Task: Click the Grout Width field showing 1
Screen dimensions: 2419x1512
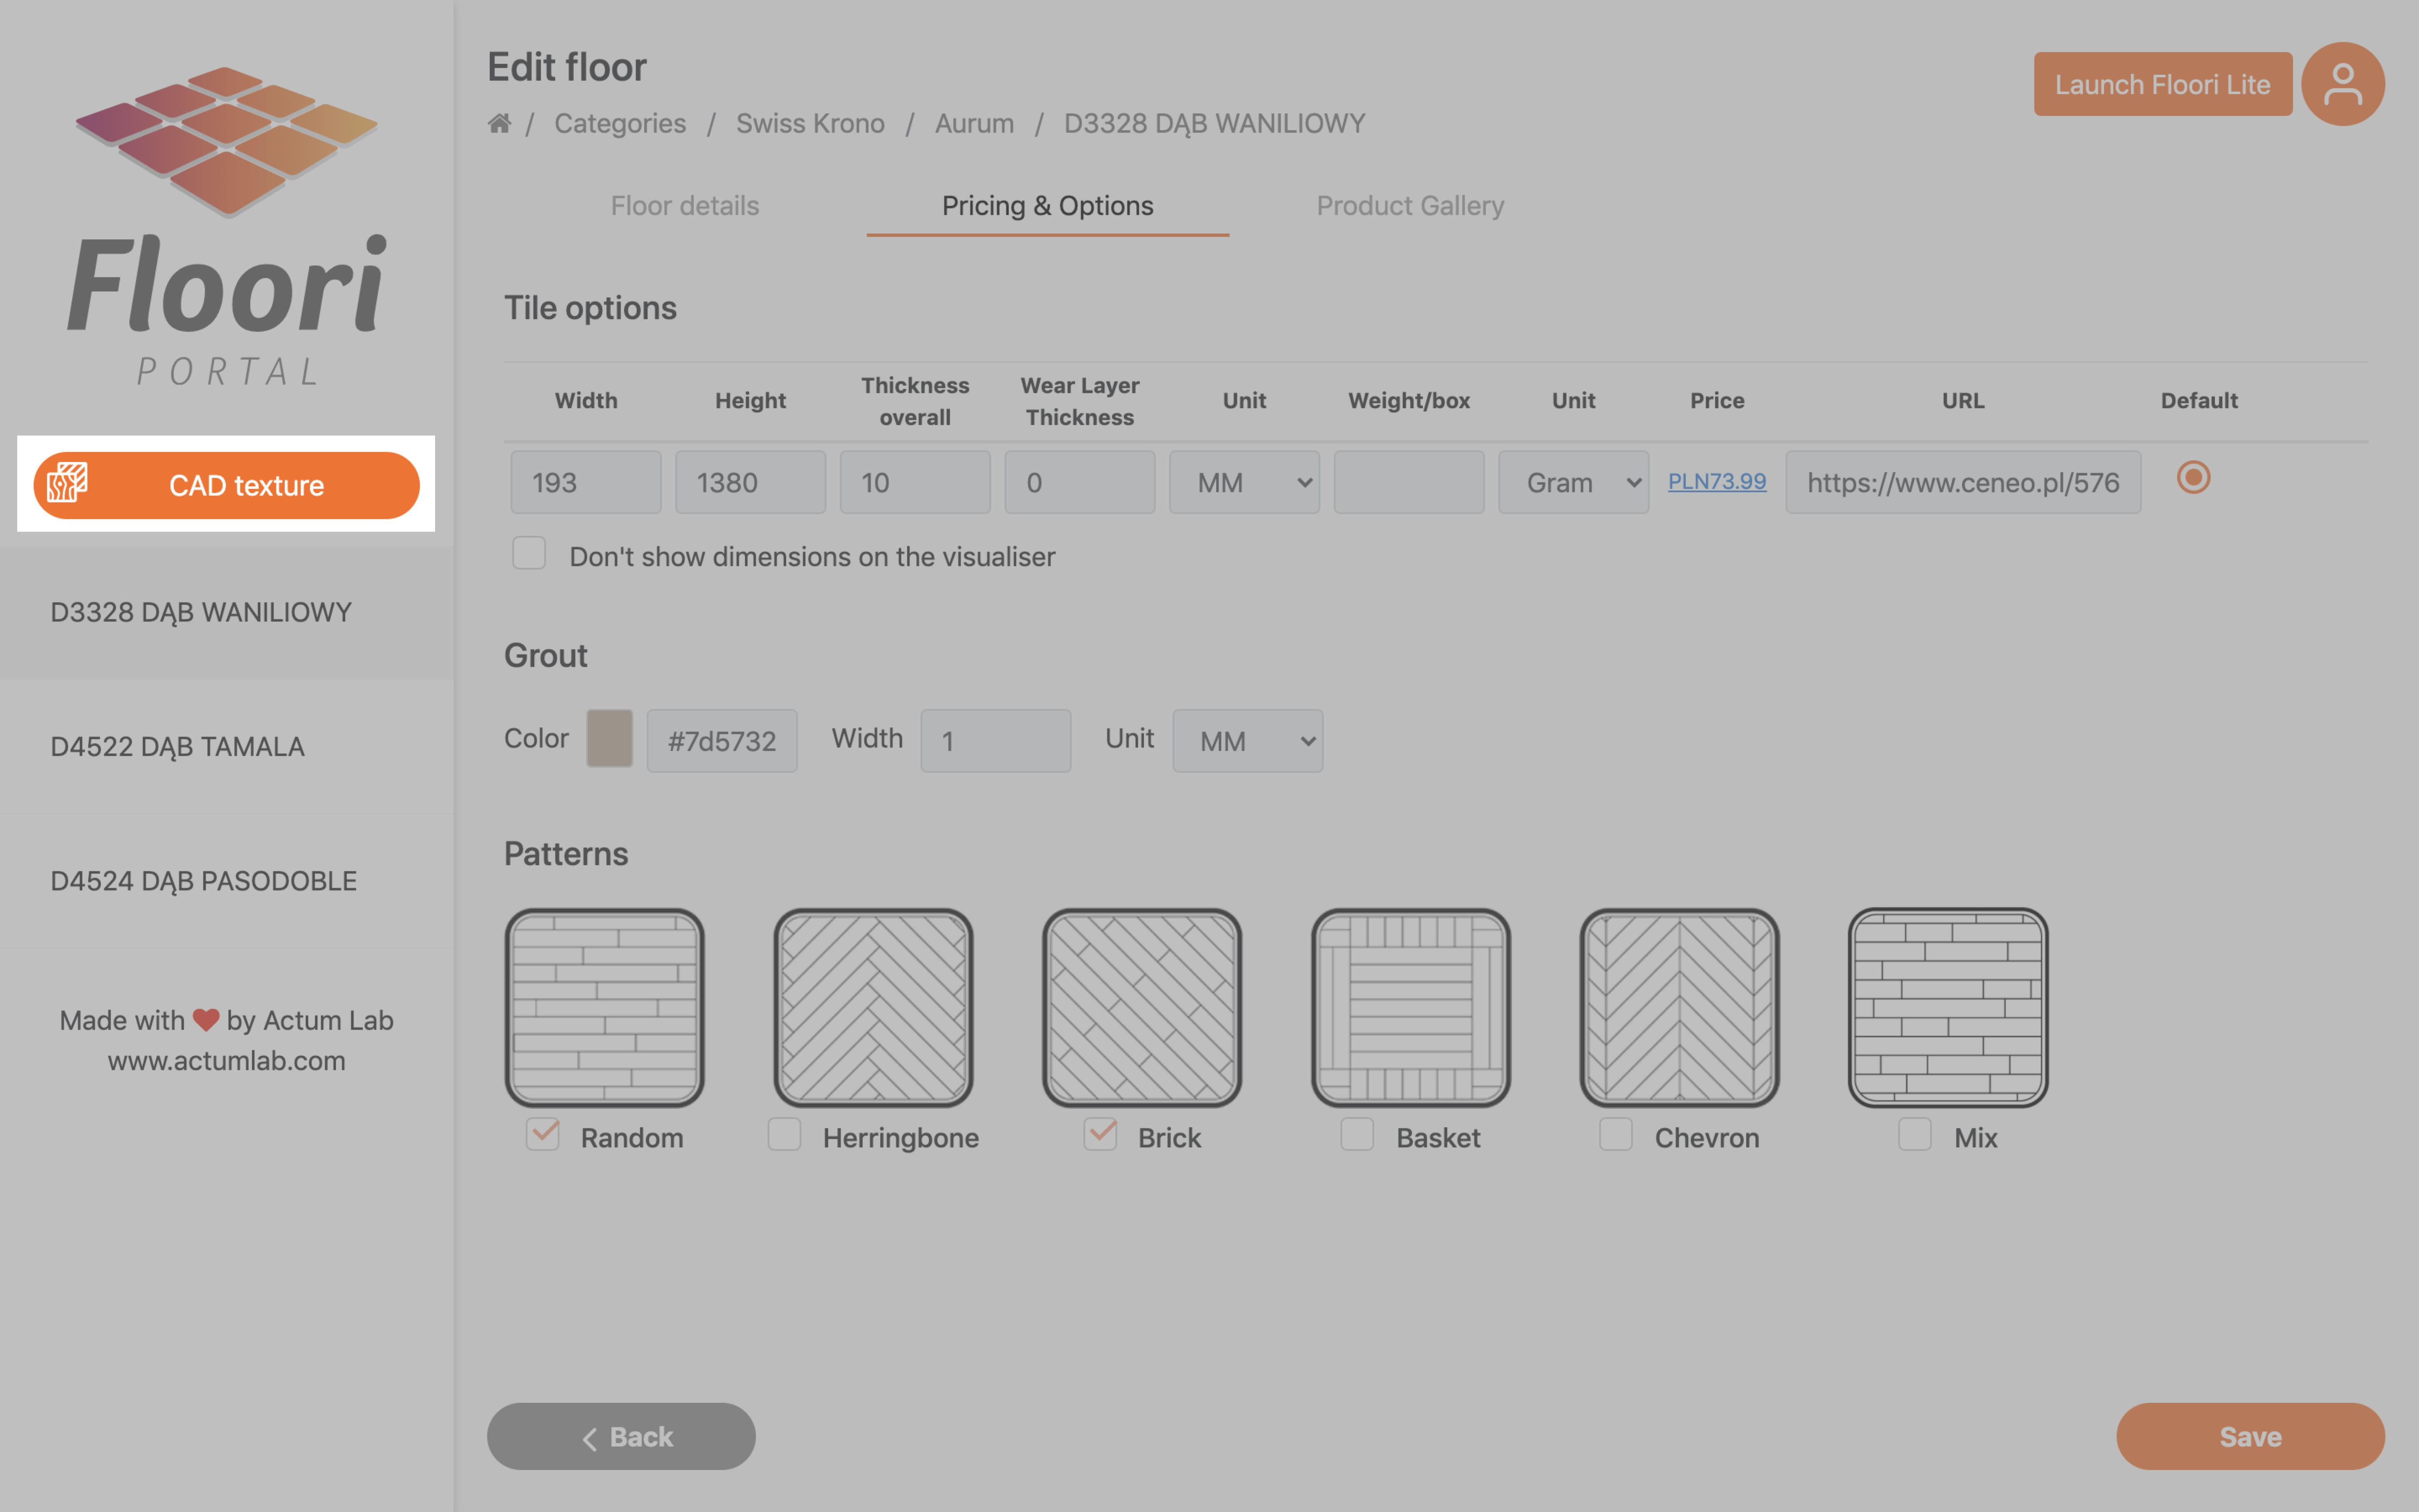Action: pyautogui.click(x=996, y=741)
